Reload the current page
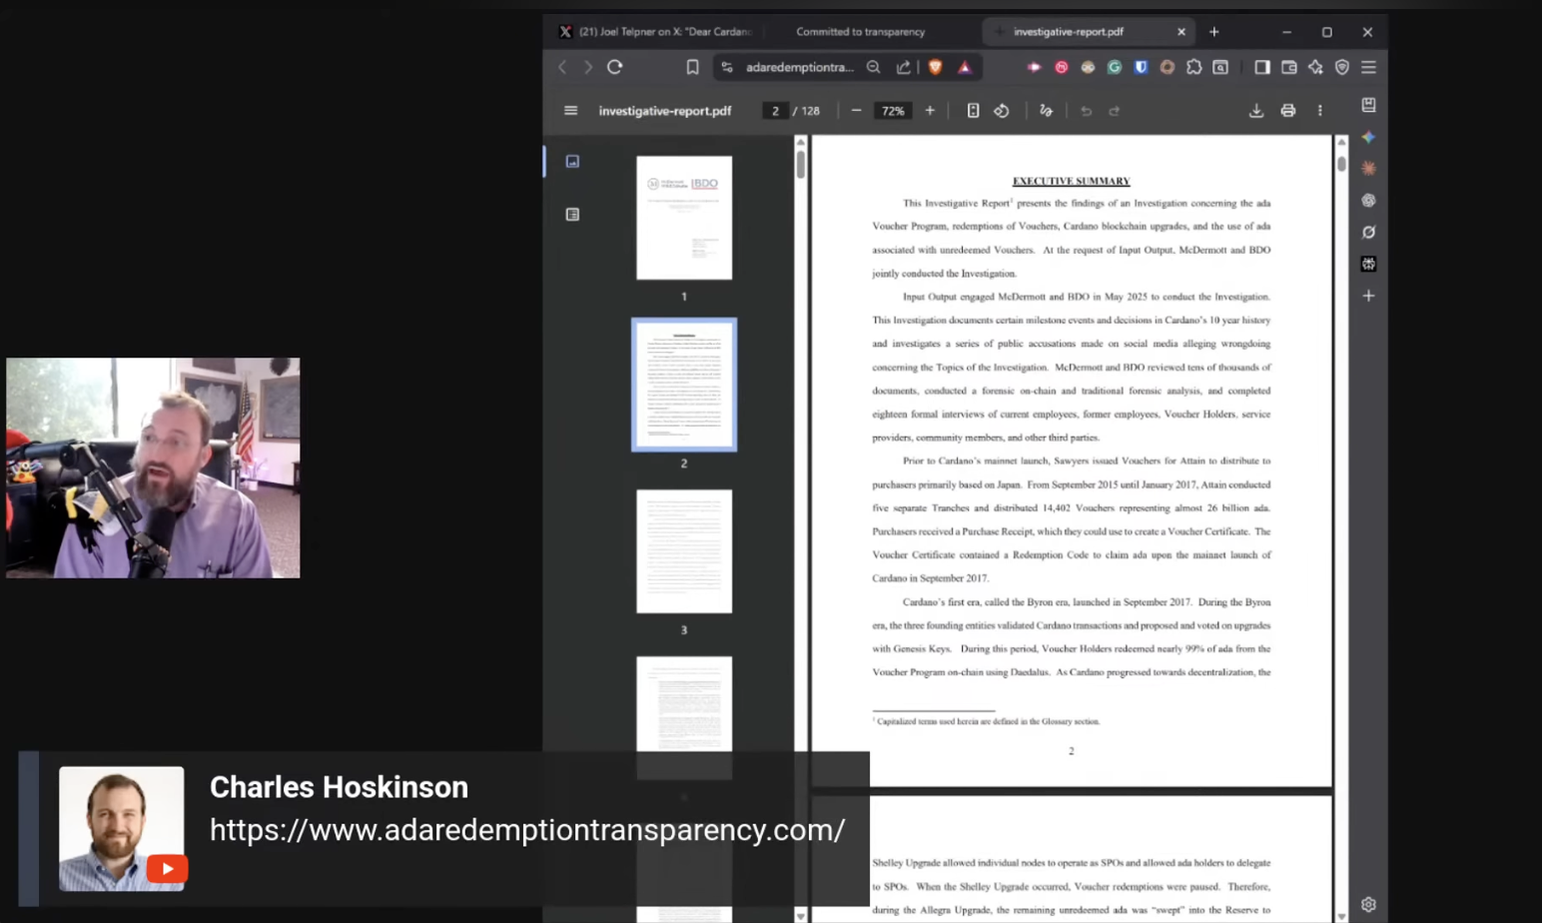This screenshot has width=1542, height=923. pos(615,67)
